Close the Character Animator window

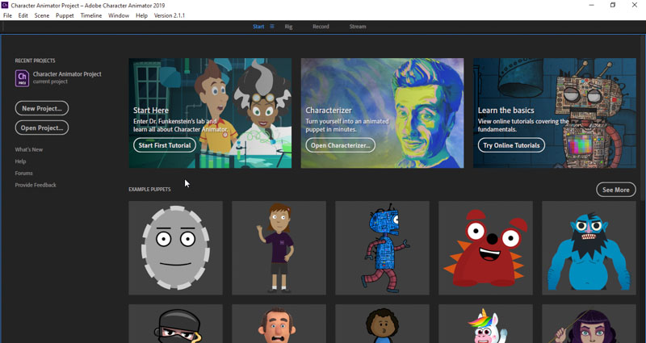635,6
